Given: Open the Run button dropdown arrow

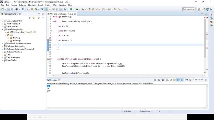Looking at the screenshot, I should (x=74, y=9).
